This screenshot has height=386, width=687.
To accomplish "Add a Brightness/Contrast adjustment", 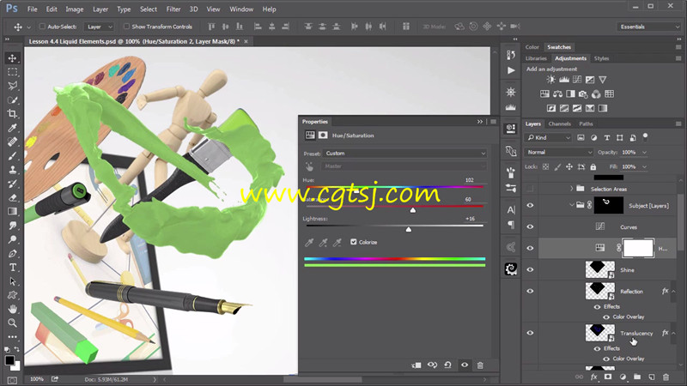I will coord(550,80).
